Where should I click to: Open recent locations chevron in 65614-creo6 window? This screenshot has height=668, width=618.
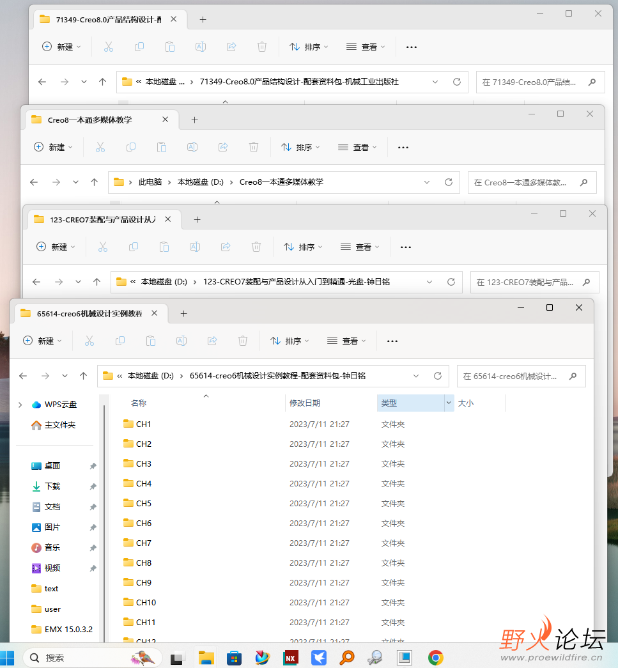tap(65, 376)
